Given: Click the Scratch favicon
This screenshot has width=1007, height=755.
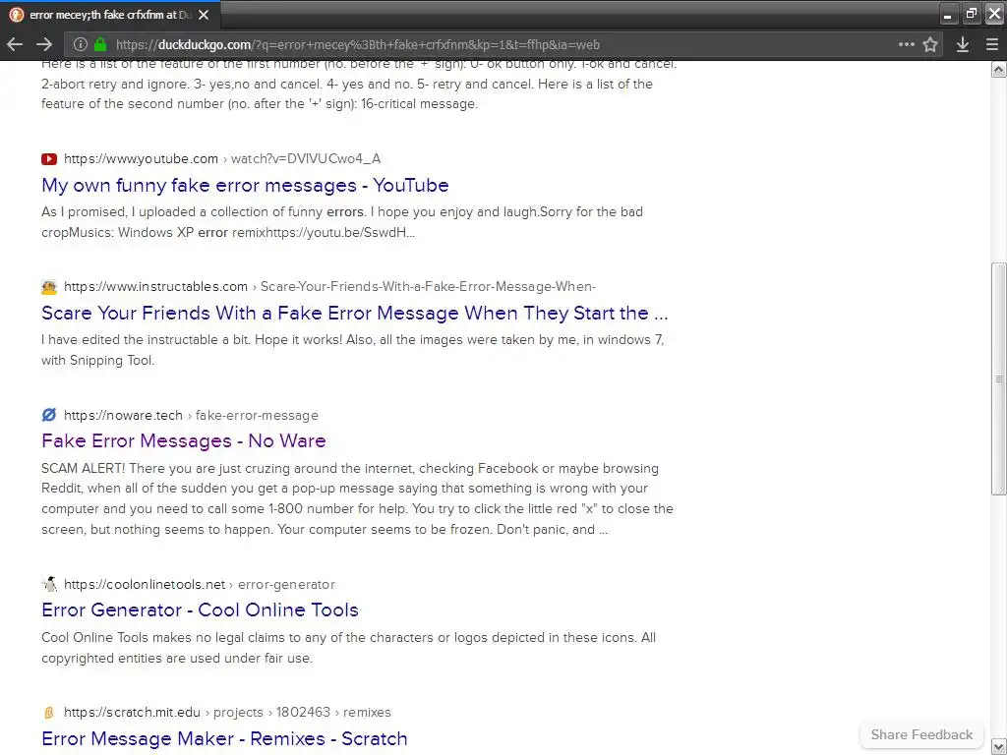Looking at the screenshot, I should click(x=49, y=712).
